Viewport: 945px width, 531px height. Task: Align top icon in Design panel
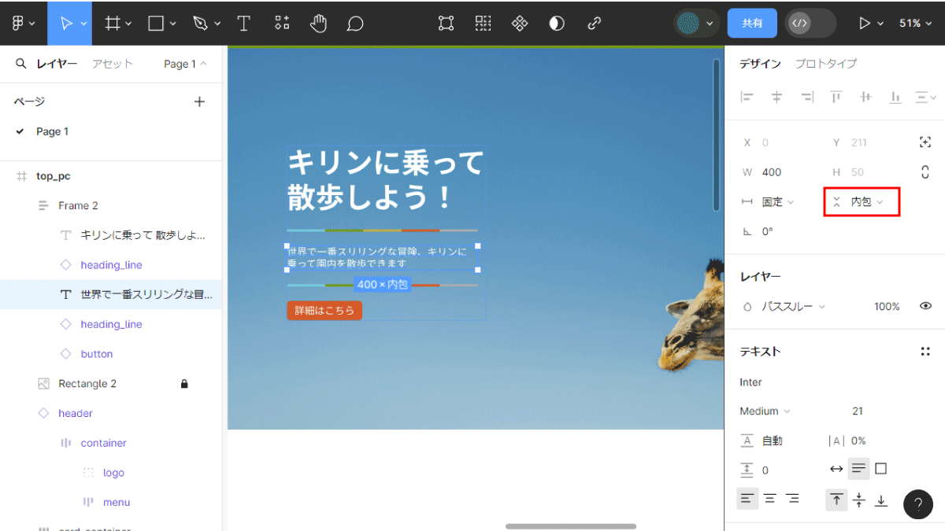click(836, 97)
